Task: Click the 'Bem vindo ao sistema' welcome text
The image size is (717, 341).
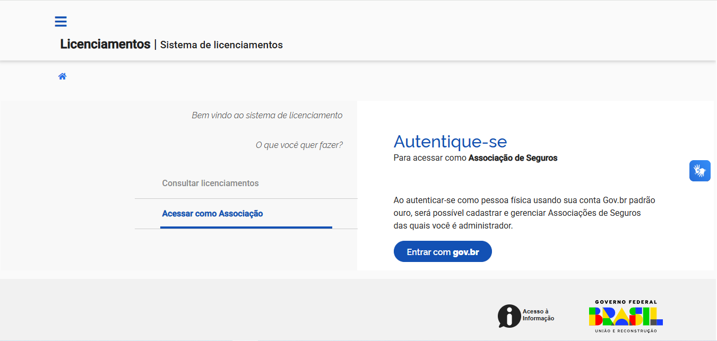Action: pos(267,116)
